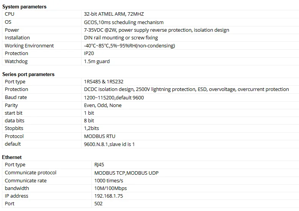
Task: Click the Series port parameters heading
Action: coord(28,74)
